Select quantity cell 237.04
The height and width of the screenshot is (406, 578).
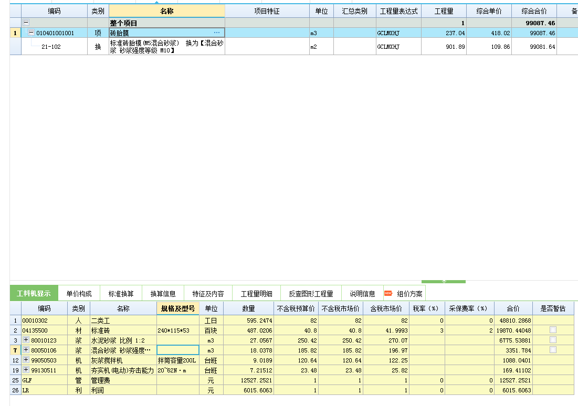click(x=444, y=33)
